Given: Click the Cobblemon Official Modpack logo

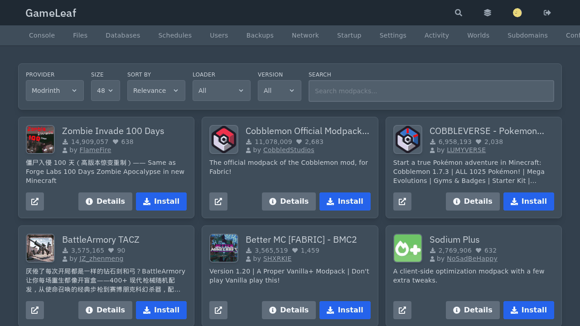Looking at the screenshot, I should click(x=224, y=139).
